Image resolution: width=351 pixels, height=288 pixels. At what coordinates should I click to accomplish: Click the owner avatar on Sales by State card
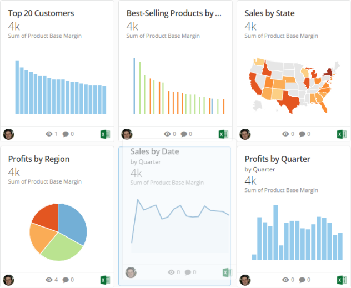click(245, 134)
